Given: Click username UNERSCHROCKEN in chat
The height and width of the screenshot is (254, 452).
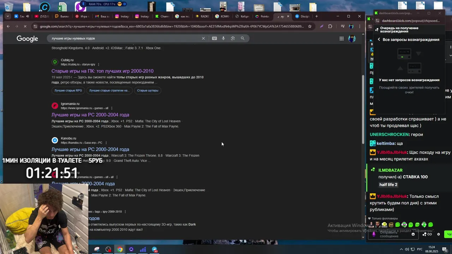Looking at the screenshot, I should coord(389,134).
